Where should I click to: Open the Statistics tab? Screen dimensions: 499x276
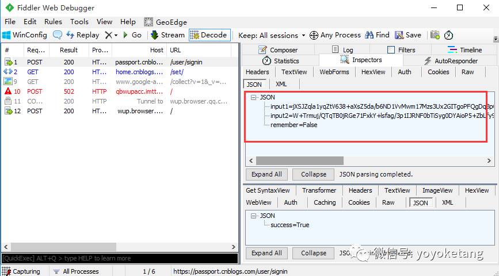(280, 61)
